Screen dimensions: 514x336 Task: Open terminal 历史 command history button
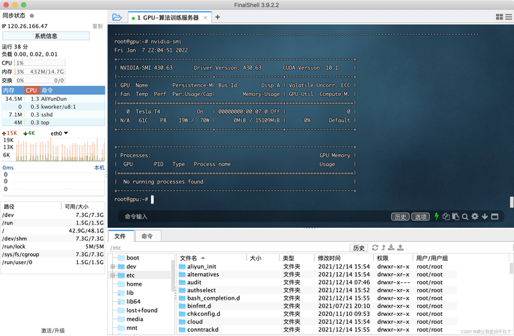coord(400,216)
